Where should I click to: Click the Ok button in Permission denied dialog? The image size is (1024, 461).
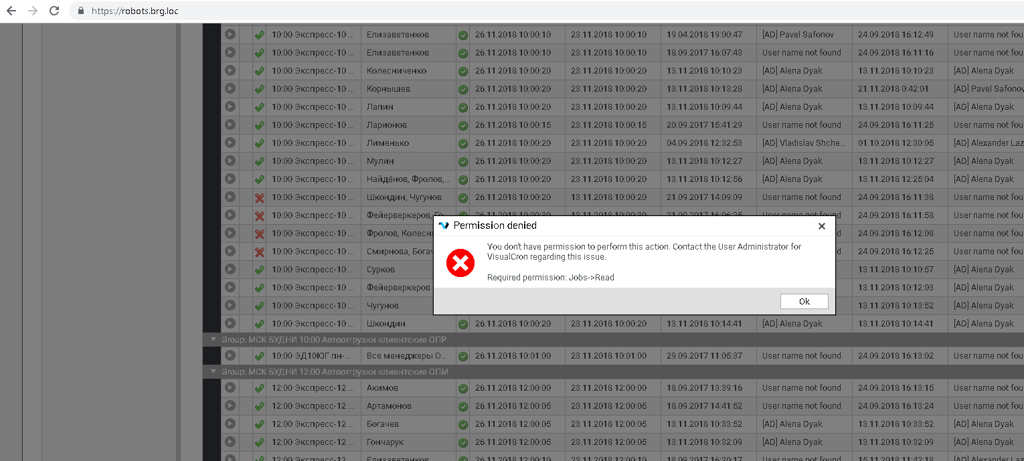(x=804, y=302)
